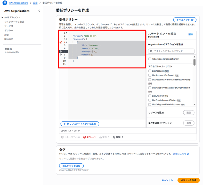Click external link icon beside 詳細はこちら
This screenshot has height=185, width=203.
tap(188, 154)
